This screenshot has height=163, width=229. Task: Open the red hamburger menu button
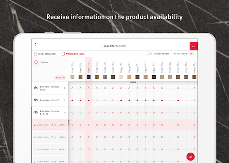tap(194, 46)
